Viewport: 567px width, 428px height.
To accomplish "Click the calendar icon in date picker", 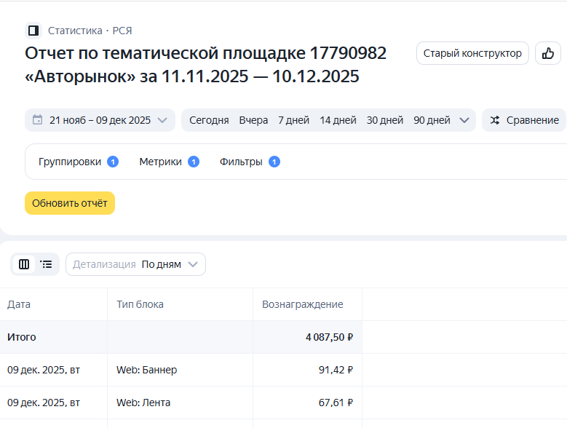I will tap(37, 120).
